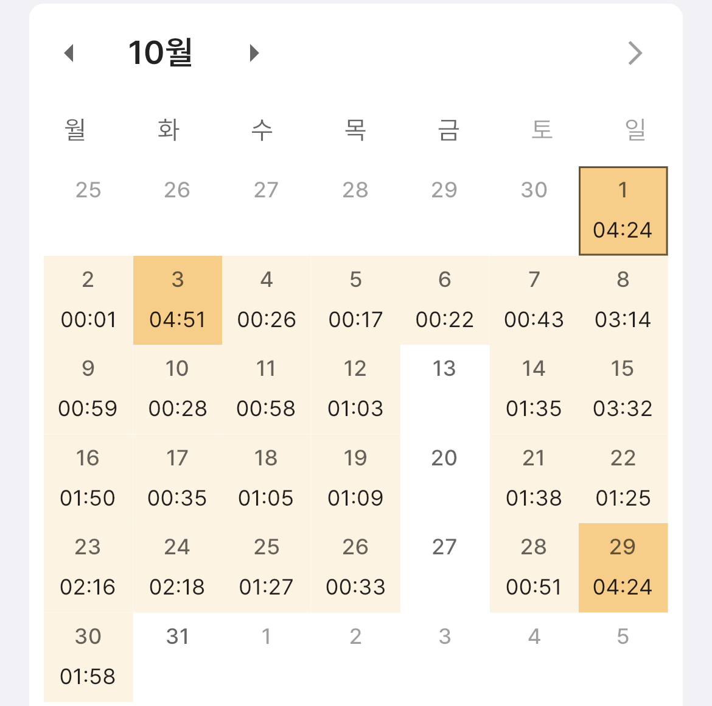Select October 2 showing 00:01
This screenshot has height=706, width=712.
pyautogui.click(x=88, y=300)
